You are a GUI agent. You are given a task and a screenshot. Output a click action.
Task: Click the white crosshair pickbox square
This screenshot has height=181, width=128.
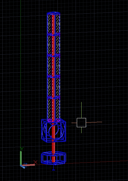[x=81, y=122]
